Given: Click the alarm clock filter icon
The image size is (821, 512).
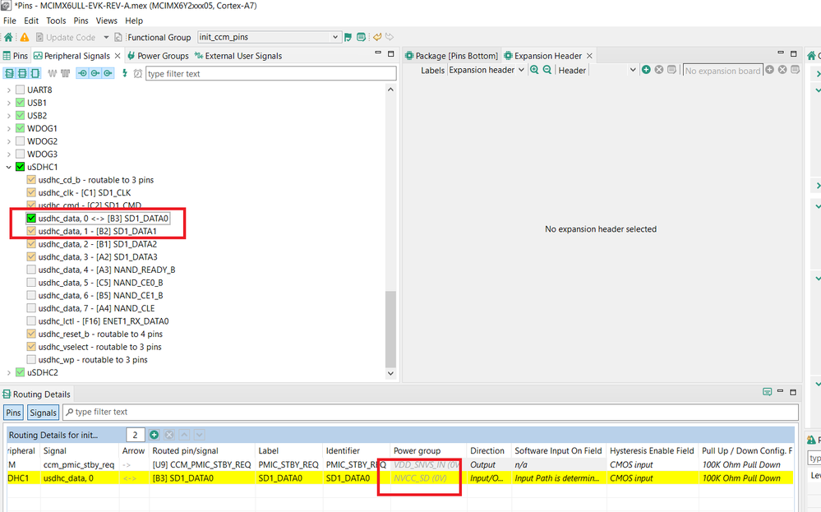Looking at the screenshot, I should pyautogui.click(x=138, y=73).
